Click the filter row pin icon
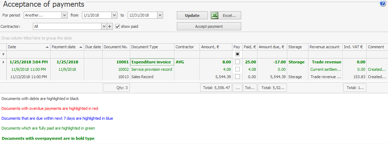This screenshot has width=388, height=144. click(x=4, y=54)
